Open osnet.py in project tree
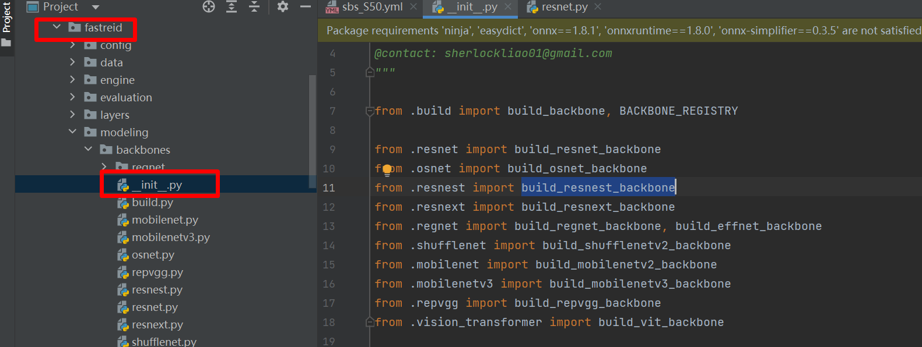Screen dimensions: 922x347 pyautogui.click(x=153, y=254)
